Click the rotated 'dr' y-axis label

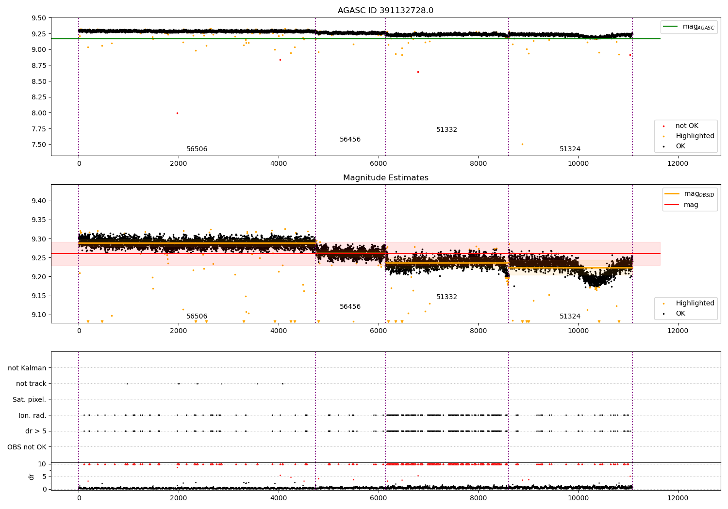(x=32, y=477)
